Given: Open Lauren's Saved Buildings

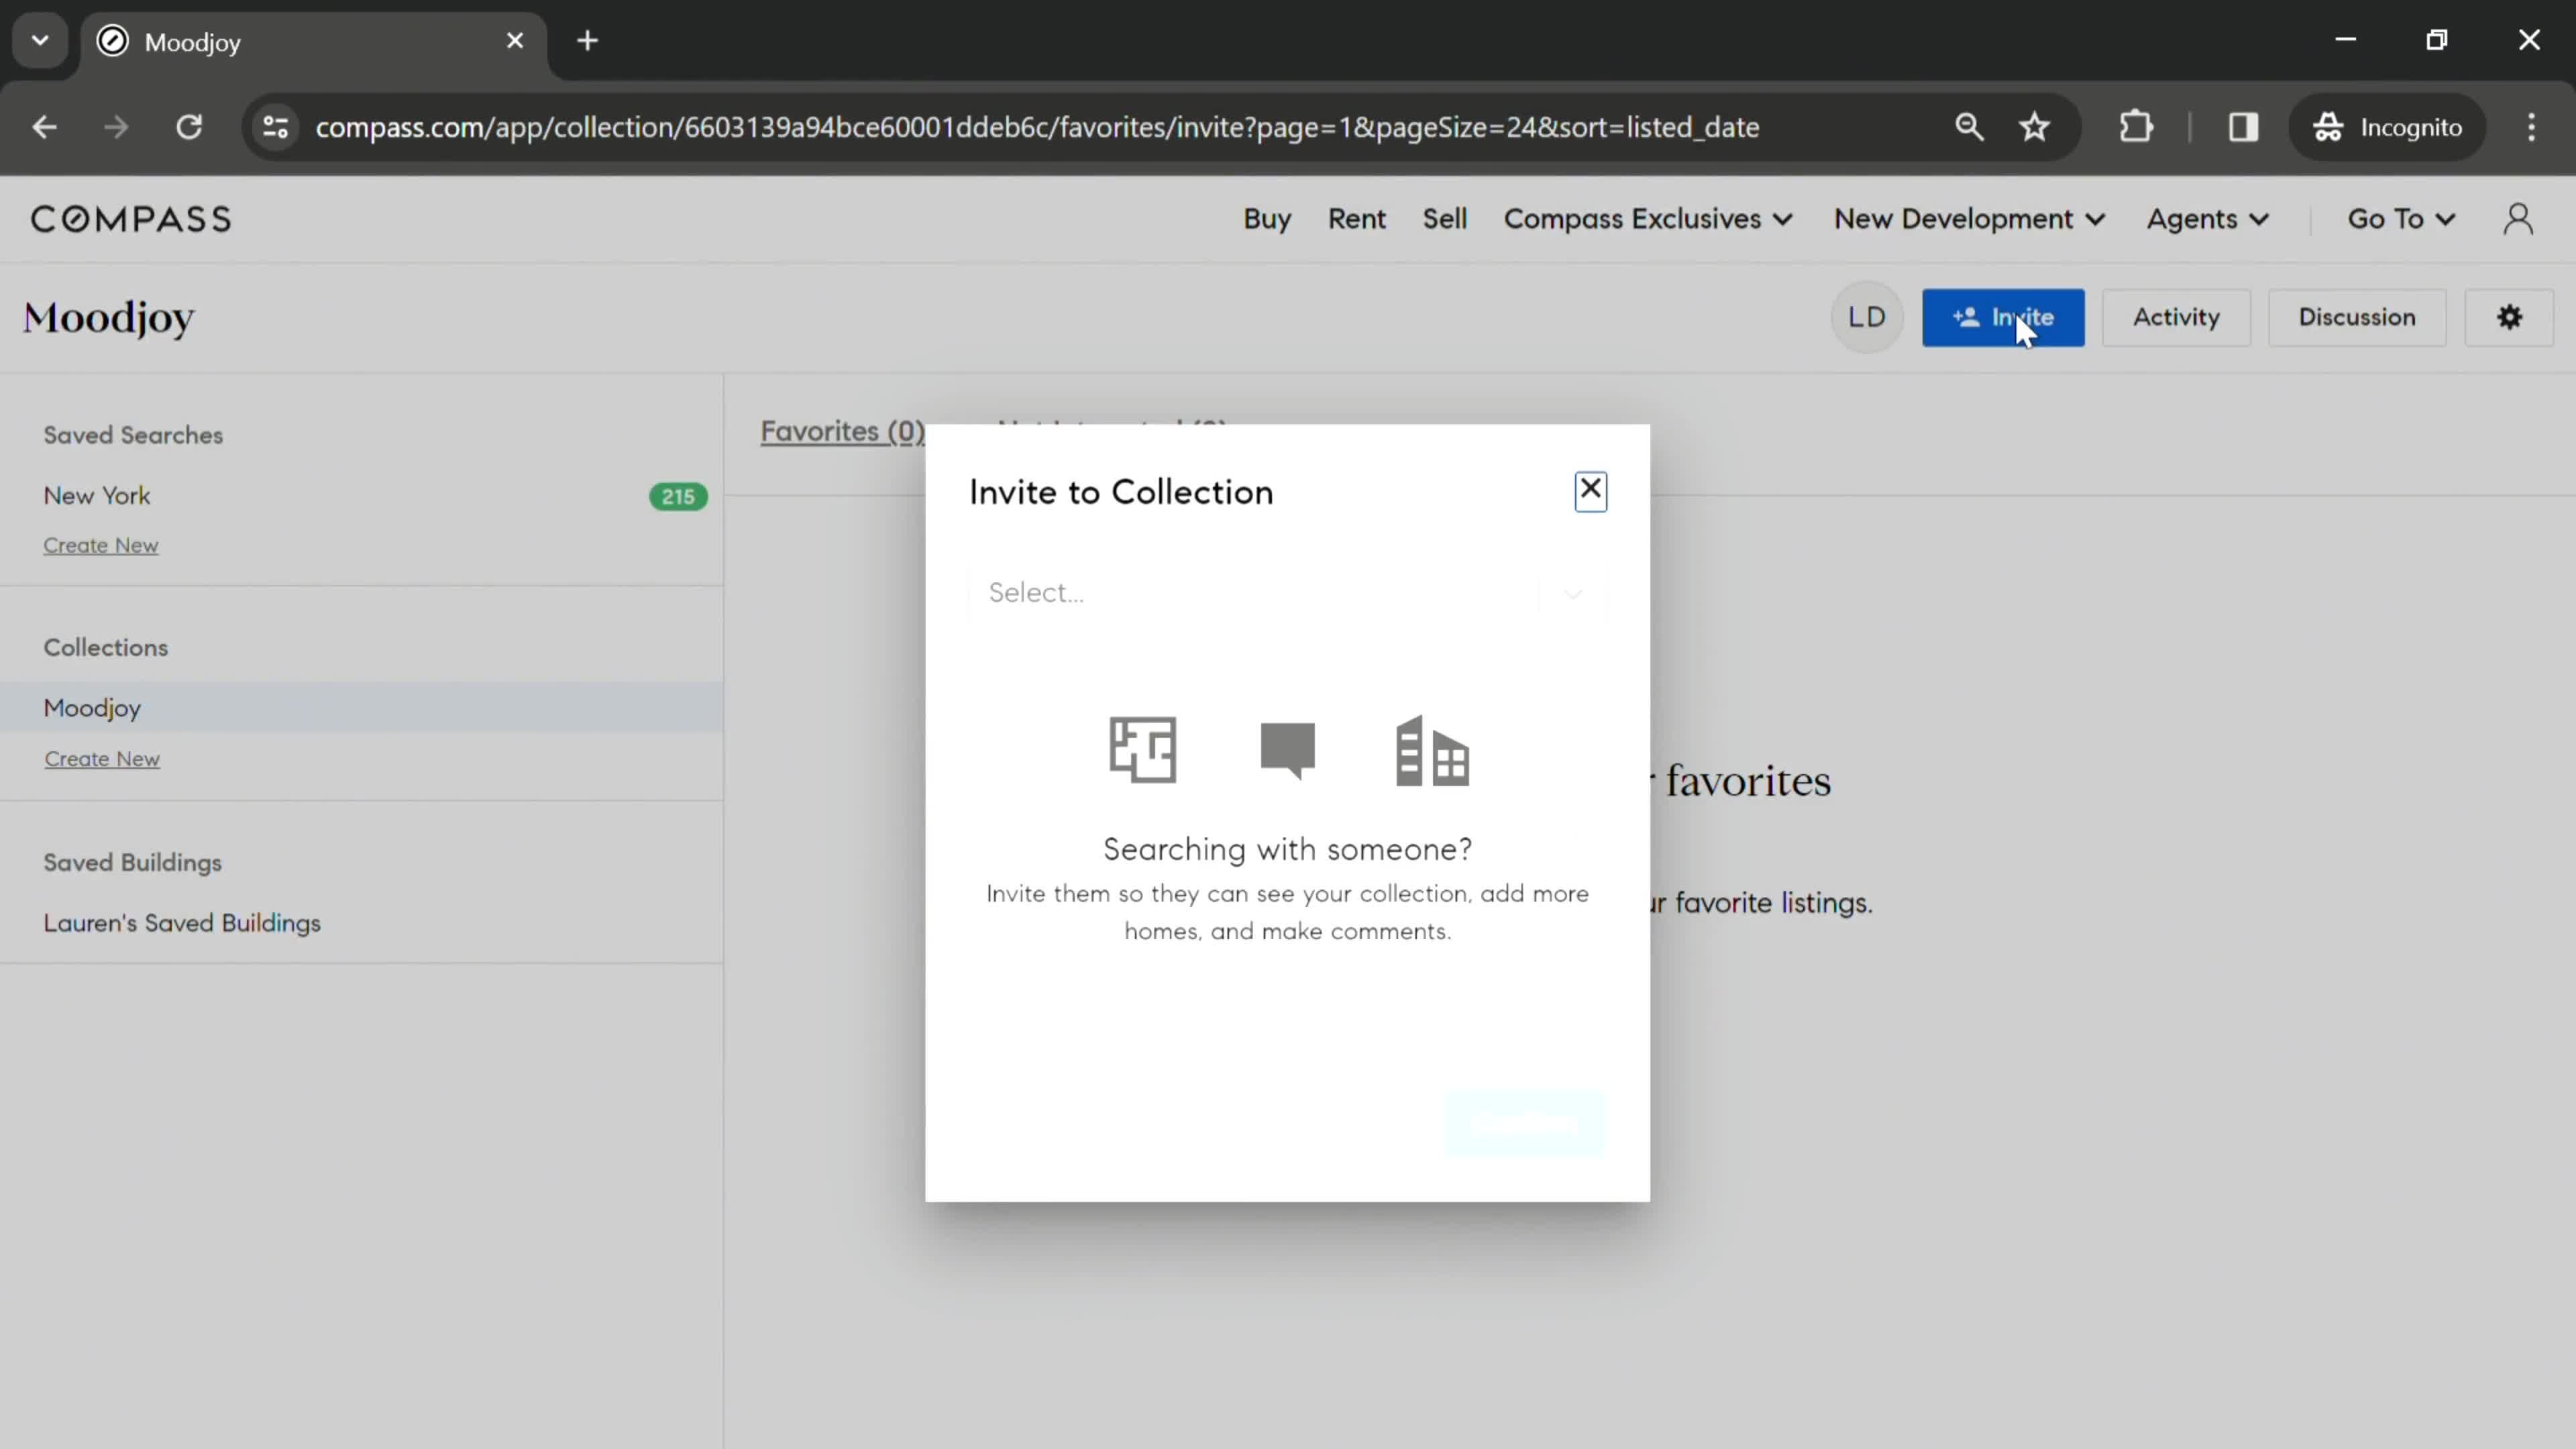Looking at the screenshot, I should point(182,923).
